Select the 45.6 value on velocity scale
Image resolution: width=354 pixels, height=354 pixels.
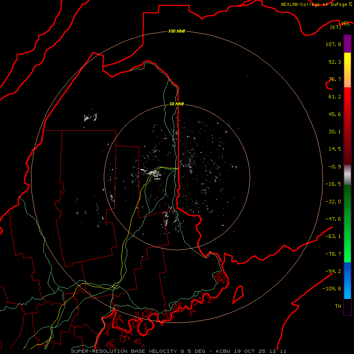335,114
